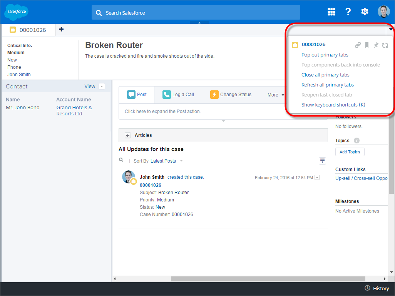
Task: Select the Log a Call action
Action: [x=178, y=95]
